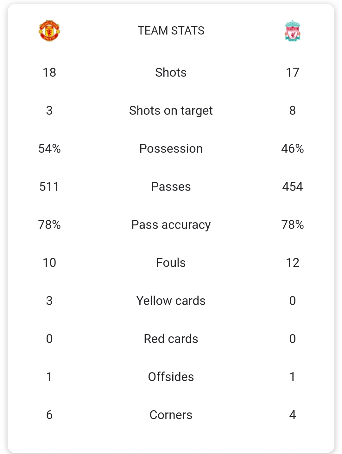Select Manchester United's 511 passes value
The width and height of the screenshot is (342, 454).
[x=49, y=186]
